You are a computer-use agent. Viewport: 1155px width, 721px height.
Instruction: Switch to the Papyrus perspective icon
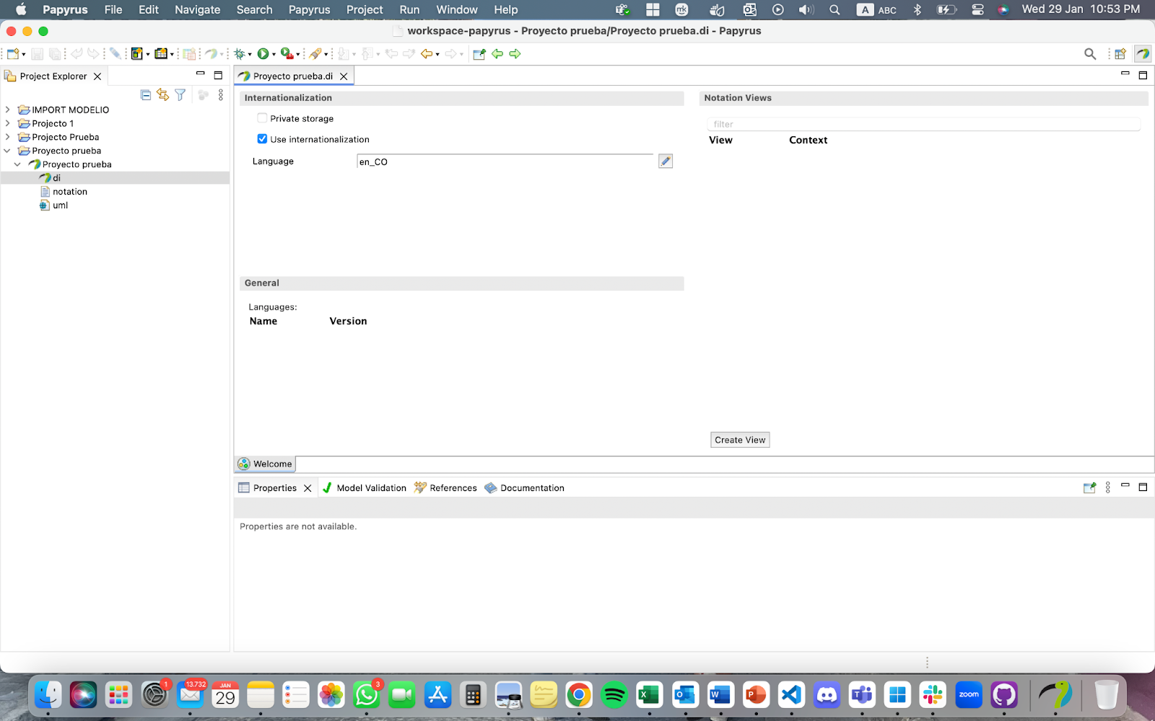click(x=1143, y=54)
